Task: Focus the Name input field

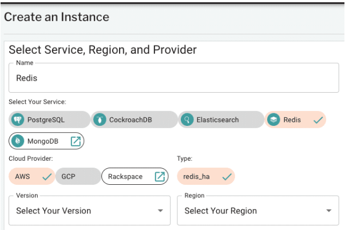Action: tap(173, 78)
